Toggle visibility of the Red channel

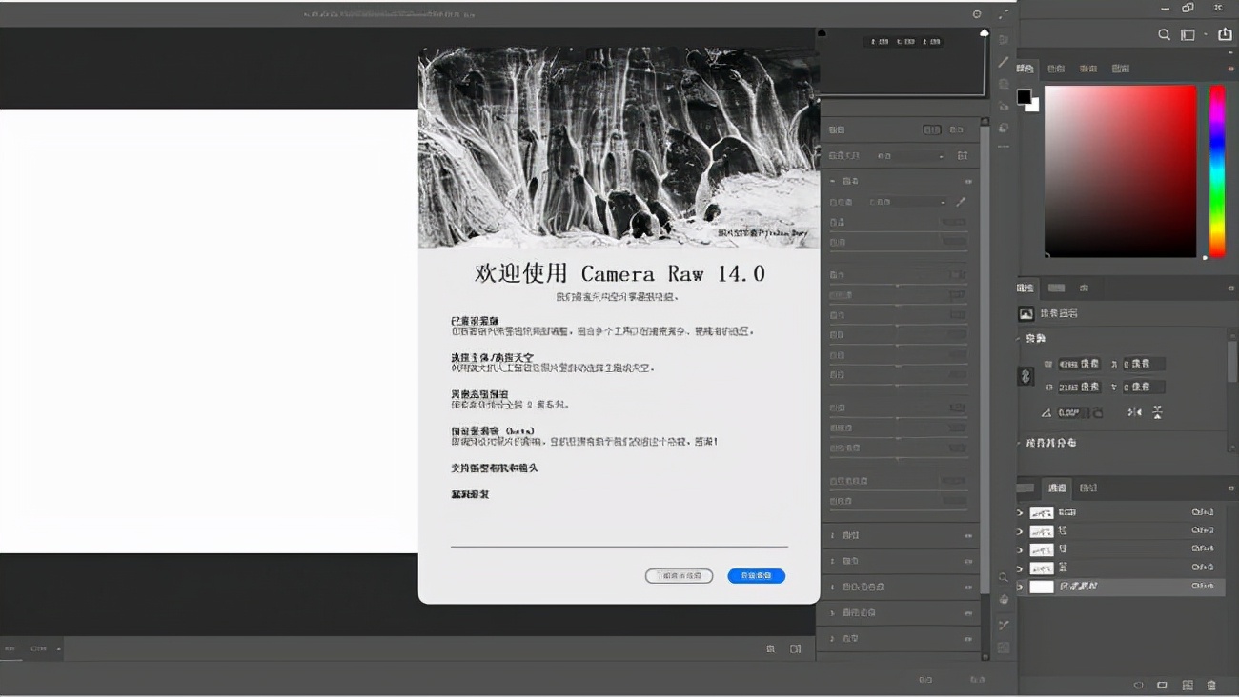click(x=1020, y=531)
